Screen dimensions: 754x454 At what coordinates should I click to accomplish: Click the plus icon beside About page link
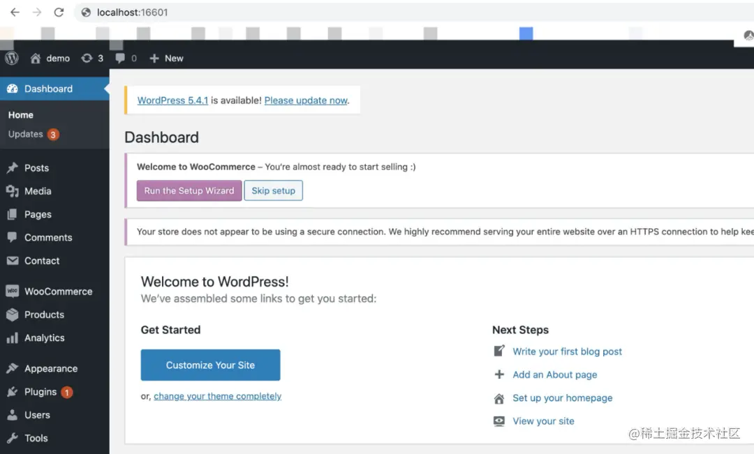[x=499, y=374]
